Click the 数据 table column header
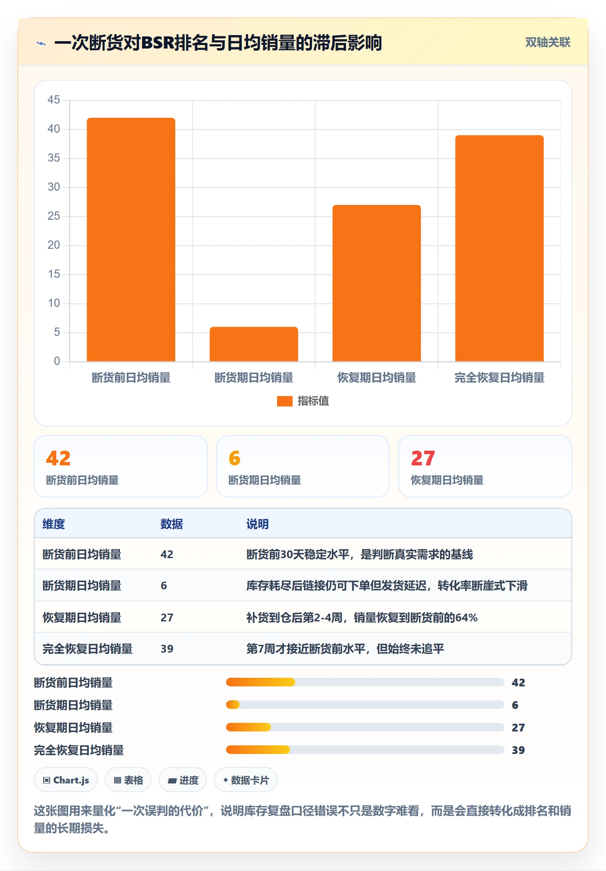This screenshot has width=606, height=871. [x=172, y=524]
